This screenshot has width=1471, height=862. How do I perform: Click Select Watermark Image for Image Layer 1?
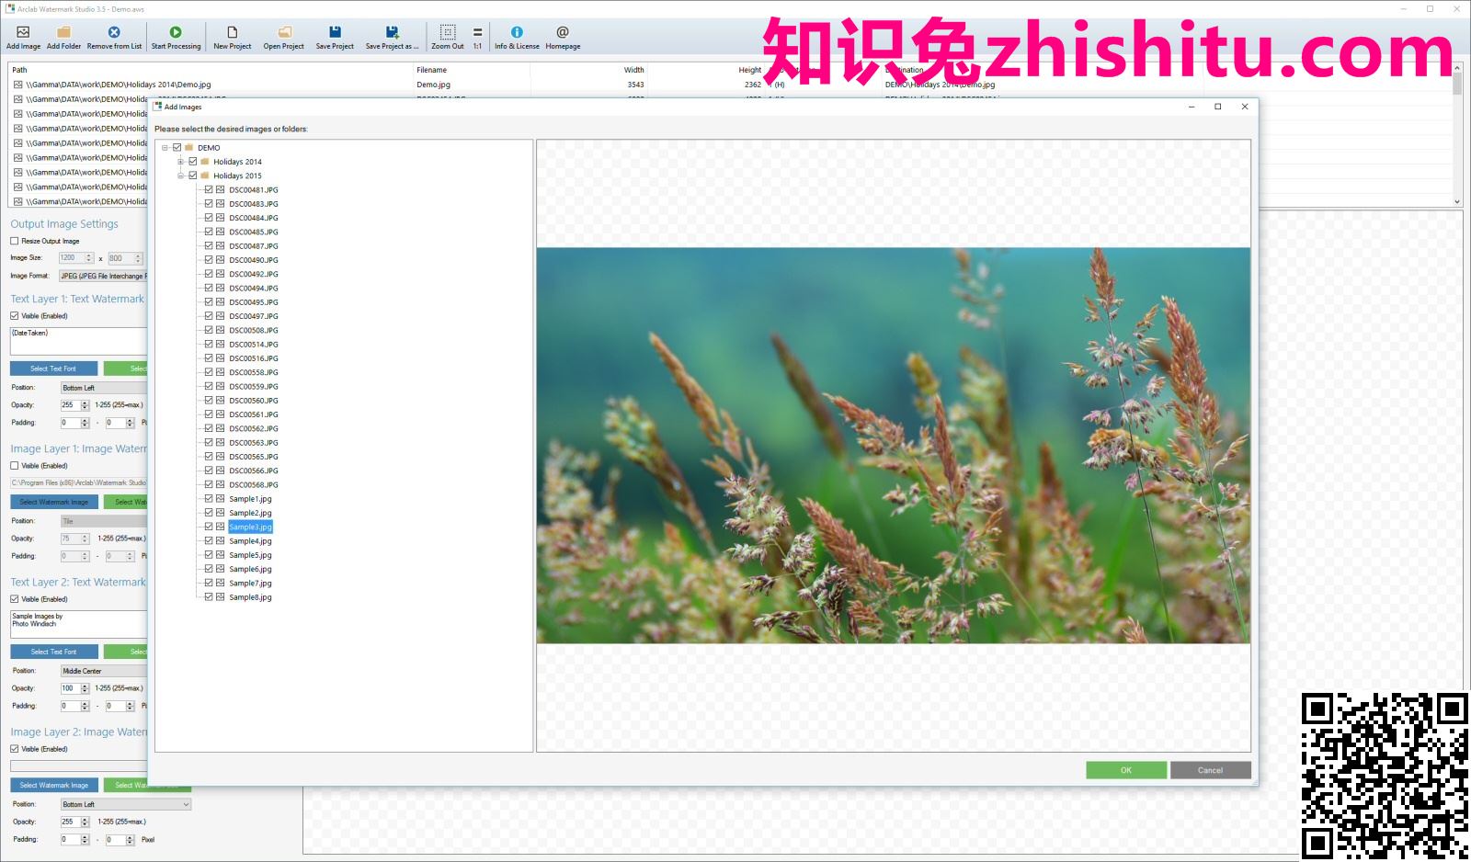[x=53, y=502]
